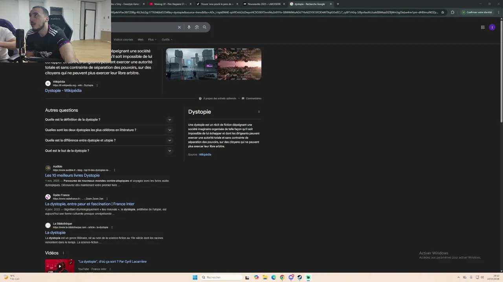
Task: Open 'La dystopie, entre peur et fascination' link
Action: tap(90, 204)
